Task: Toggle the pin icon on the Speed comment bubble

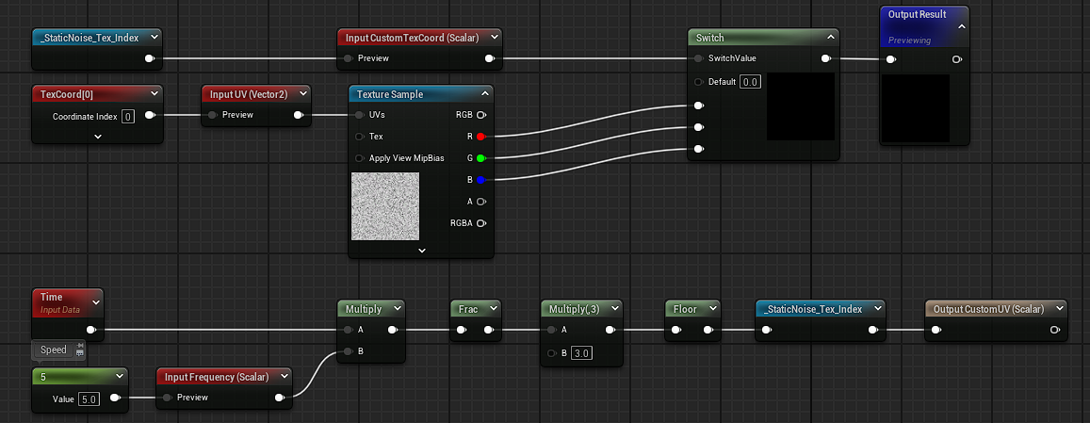Action: [x=80, y=346]
